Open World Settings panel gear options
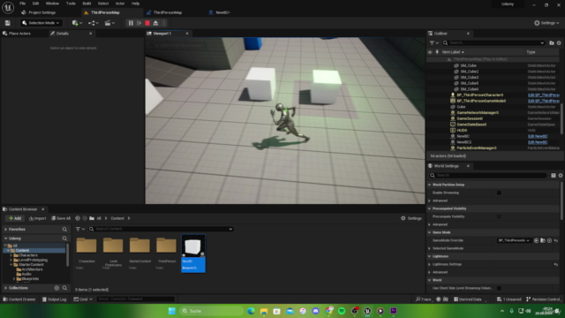 561,175
